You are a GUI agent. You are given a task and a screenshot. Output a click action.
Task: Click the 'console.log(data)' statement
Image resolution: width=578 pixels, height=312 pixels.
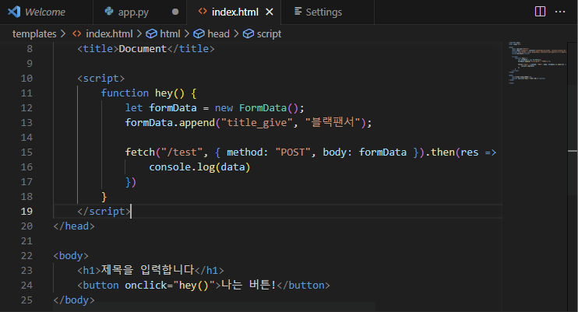pyautogui.click(x=199, y=167)
